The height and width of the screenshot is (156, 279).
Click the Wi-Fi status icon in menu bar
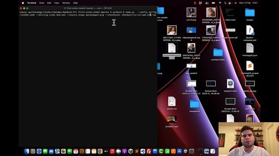(220, 3)
